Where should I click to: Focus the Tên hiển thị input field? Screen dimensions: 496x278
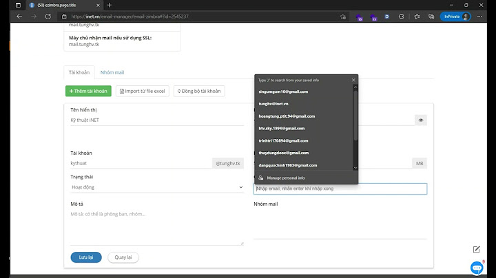point(157,120)
